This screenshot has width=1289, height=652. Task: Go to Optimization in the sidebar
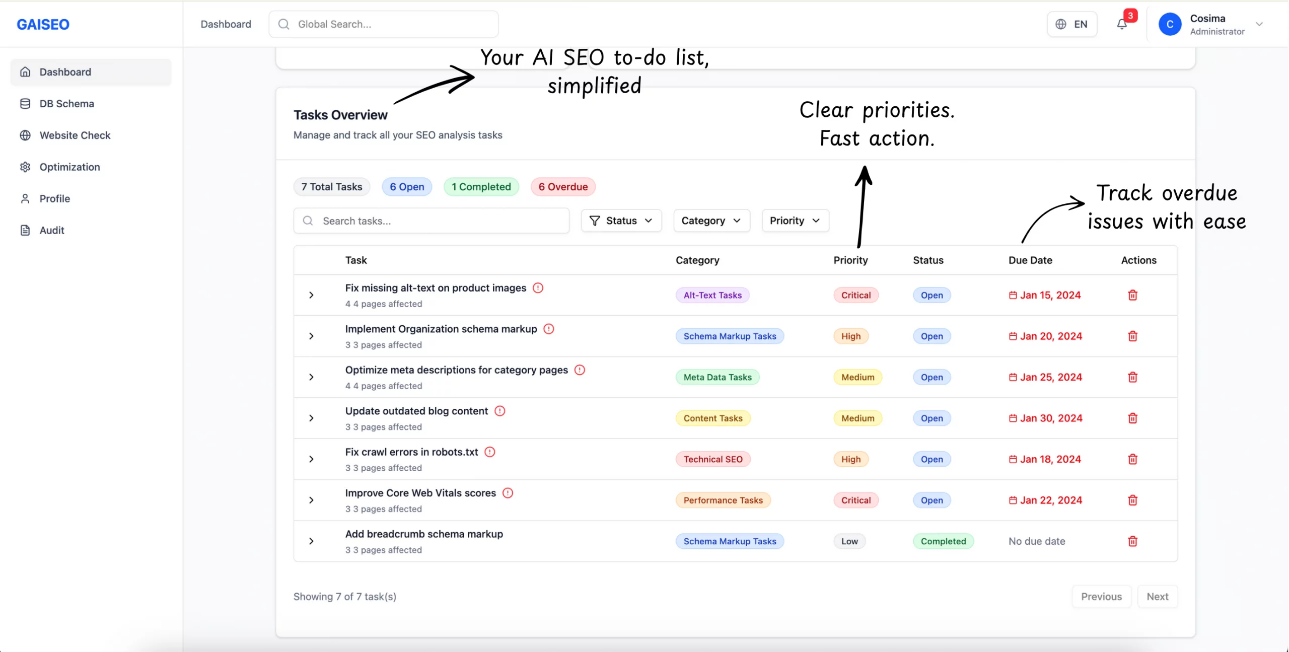[69, 167]
